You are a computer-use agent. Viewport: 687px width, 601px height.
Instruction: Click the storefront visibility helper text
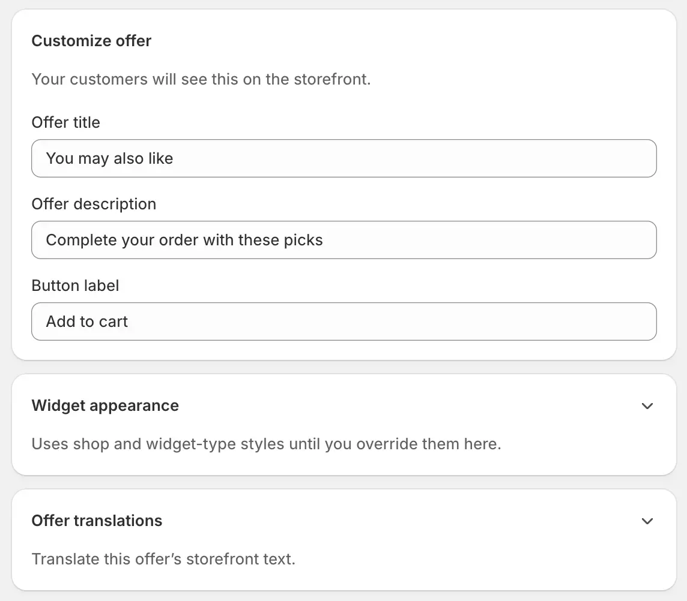click(x=201, y=79)
